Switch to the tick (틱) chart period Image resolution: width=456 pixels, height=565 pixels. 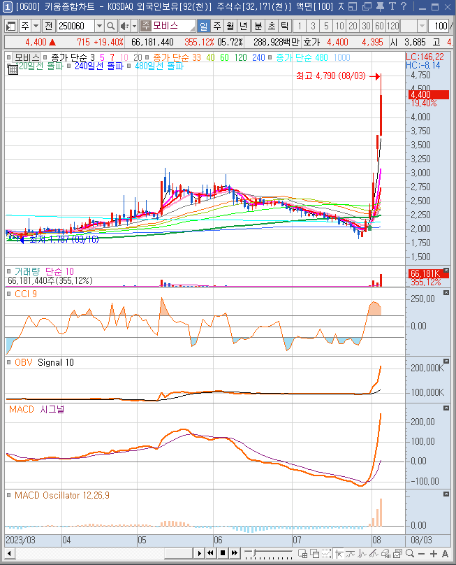coord(284,26)
